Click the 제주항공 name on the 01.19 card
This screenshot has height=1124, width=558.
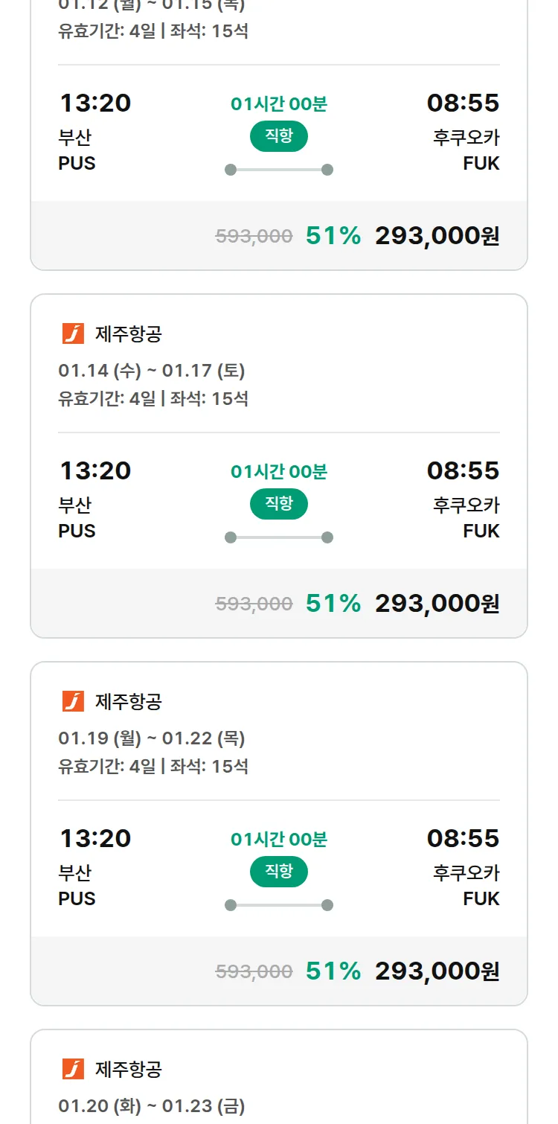[128, 702]
